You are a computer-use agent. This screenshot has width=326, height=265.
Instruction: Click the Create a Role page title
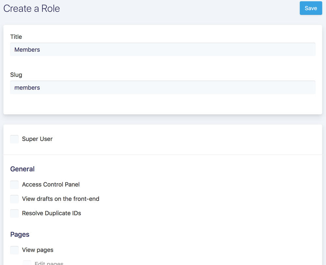tap(31, 8)
